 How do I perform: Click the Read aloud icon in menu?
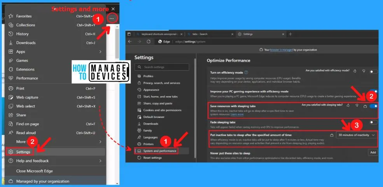click(x=10, y=133)
